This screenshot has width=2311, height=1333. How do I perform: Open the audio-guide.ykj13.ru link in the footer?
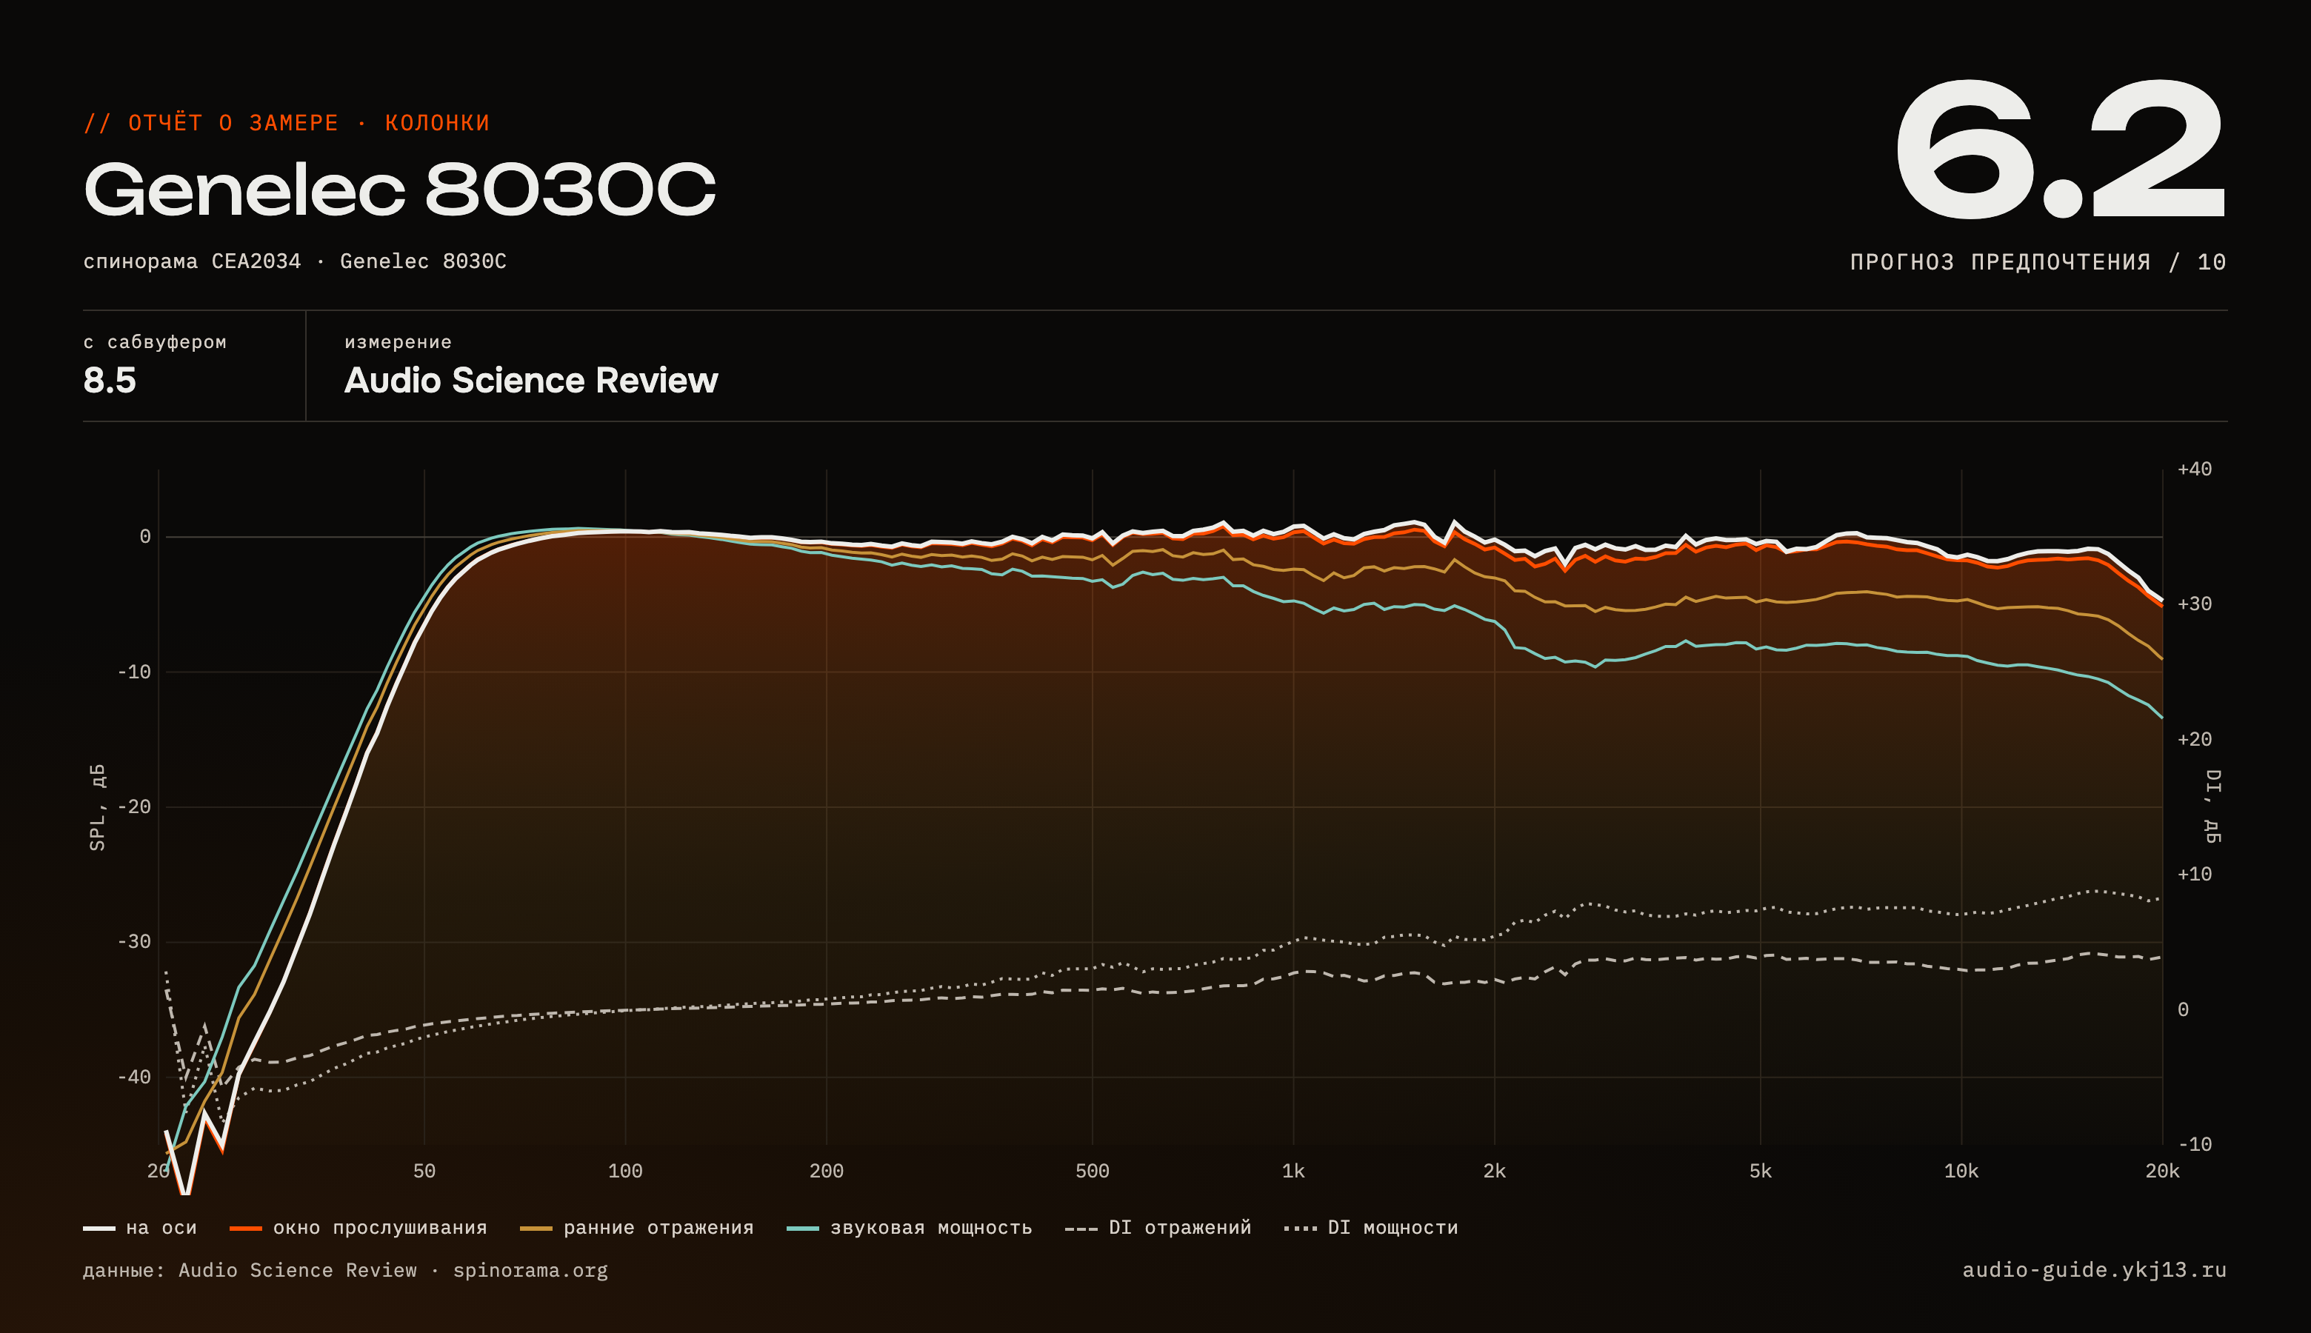pyautogui.click(x=2094, y=1270)
